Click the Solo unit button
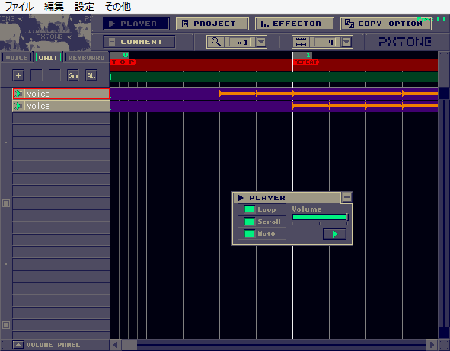 coord(73,75)
